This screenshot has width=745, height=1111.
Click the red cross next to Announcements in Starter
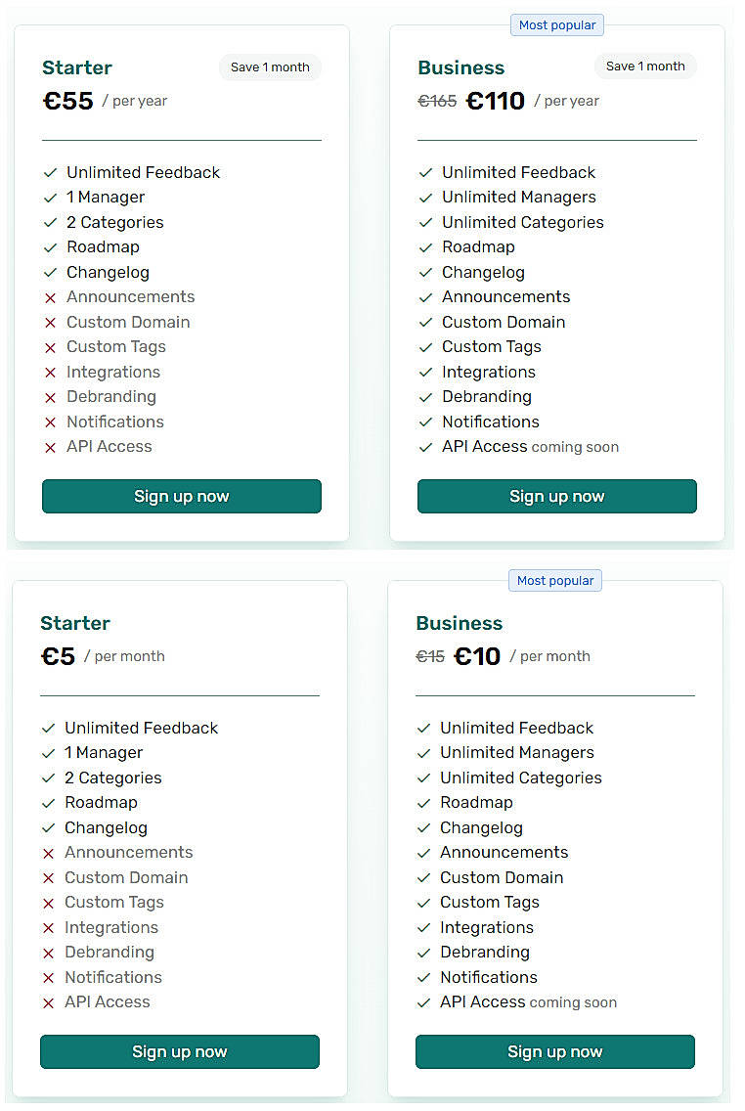click(50, 297)
